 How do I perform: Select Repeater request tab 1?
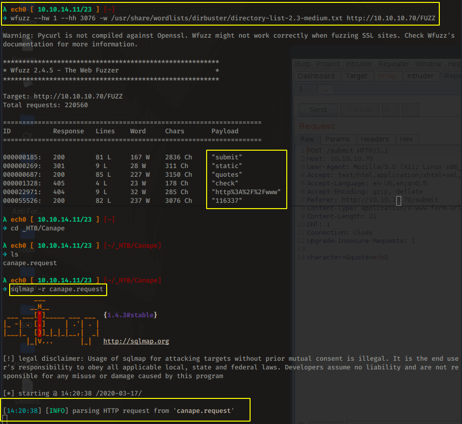click(x=301, y=89)
